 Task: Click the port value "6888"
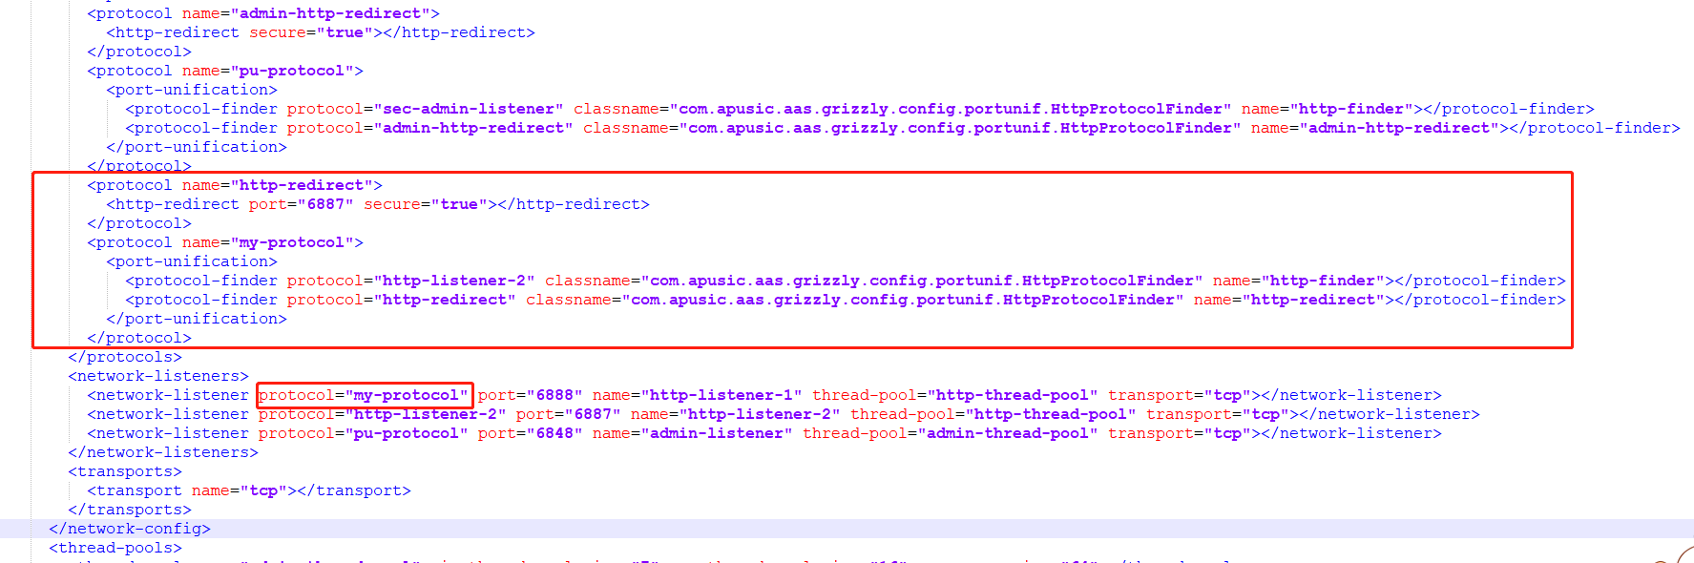(554, 395)
